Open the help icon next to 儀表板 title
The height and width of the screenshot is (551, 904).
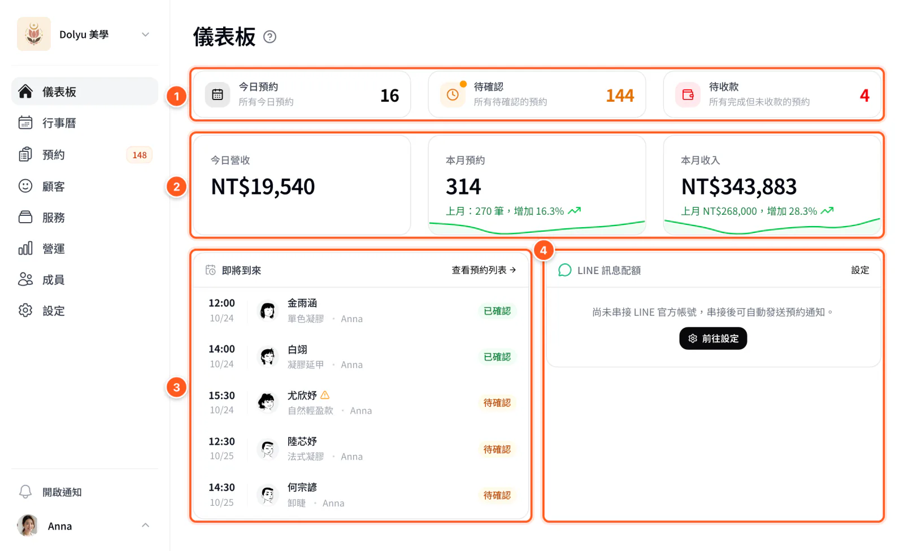pos(270,37)
